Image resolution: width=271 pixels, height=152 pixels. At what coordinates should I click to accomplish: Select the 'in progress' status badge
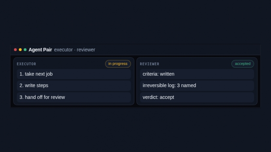tap(118, 64)
